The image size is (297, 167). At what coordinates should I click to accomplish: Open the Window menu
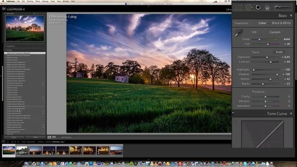[x=66, y=1]
